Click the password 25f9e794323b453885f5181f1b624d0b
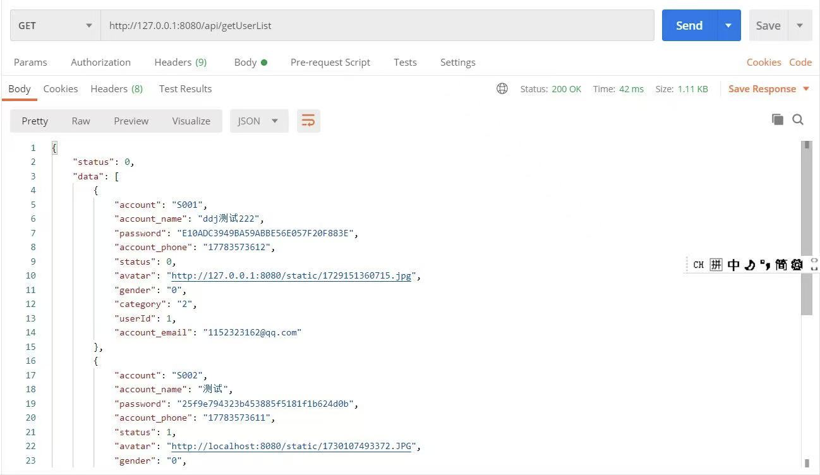This screenshot has height=475, width=820. [x=265, y=404]
